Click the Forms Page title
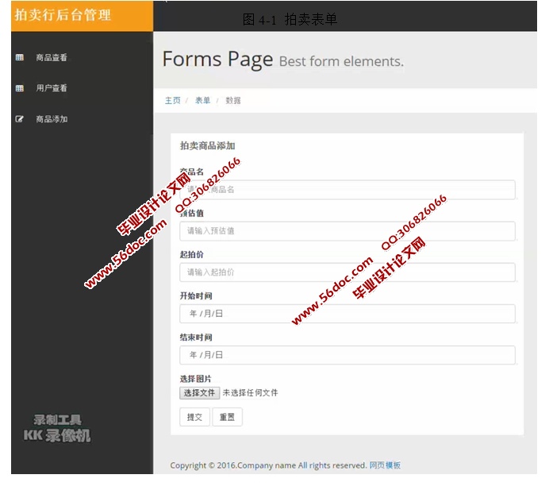Screen dimensions: 549x494 pos(217,59)
